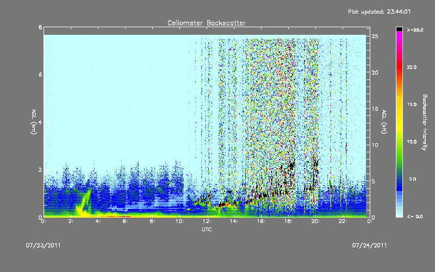Select the 6 km tick label
The image size is (435, 272).
point(40,75)
